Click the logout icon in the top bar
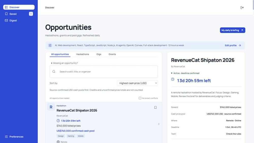The width and height of the screenshot is (254, 143). click(242, 7)
